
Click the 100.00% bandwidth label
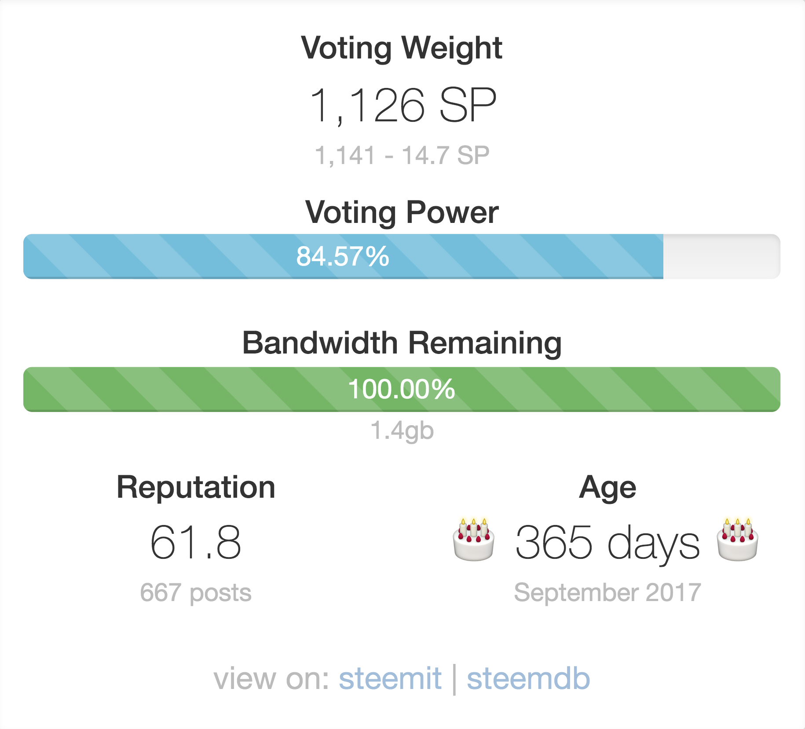pos(401,390)
